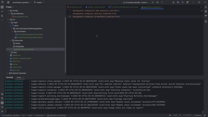208x117 pixels.
Task: Open docker-compose.yaml in project tree
Action: (x=22, y=58)
